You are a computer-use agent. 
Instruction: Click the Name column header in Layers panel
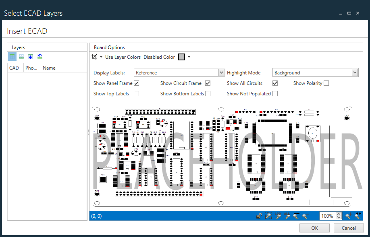point(49,68)
